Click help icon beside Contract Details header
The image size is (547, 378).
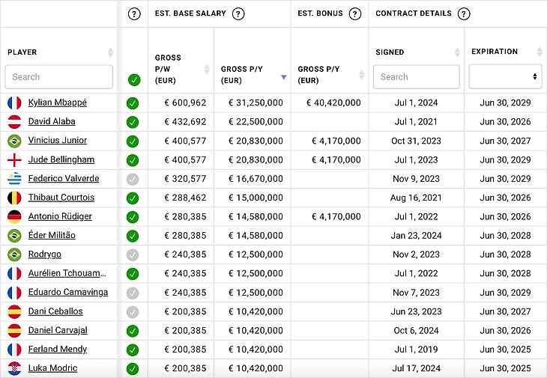coord(464,13)
